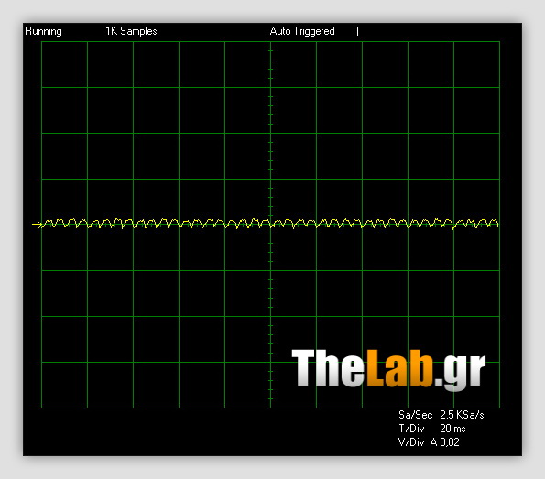Click the .gr suffix in the logo
Screen dimensions: 545x479
pyautogui.click(x=460, y=372)
